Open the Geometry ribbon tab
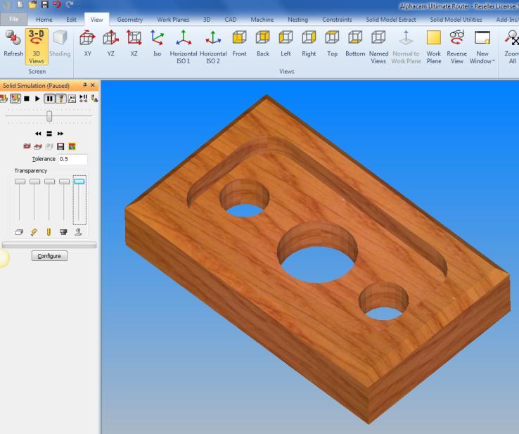Viewport: 519px width, 434px height. [x=129, y=20]
